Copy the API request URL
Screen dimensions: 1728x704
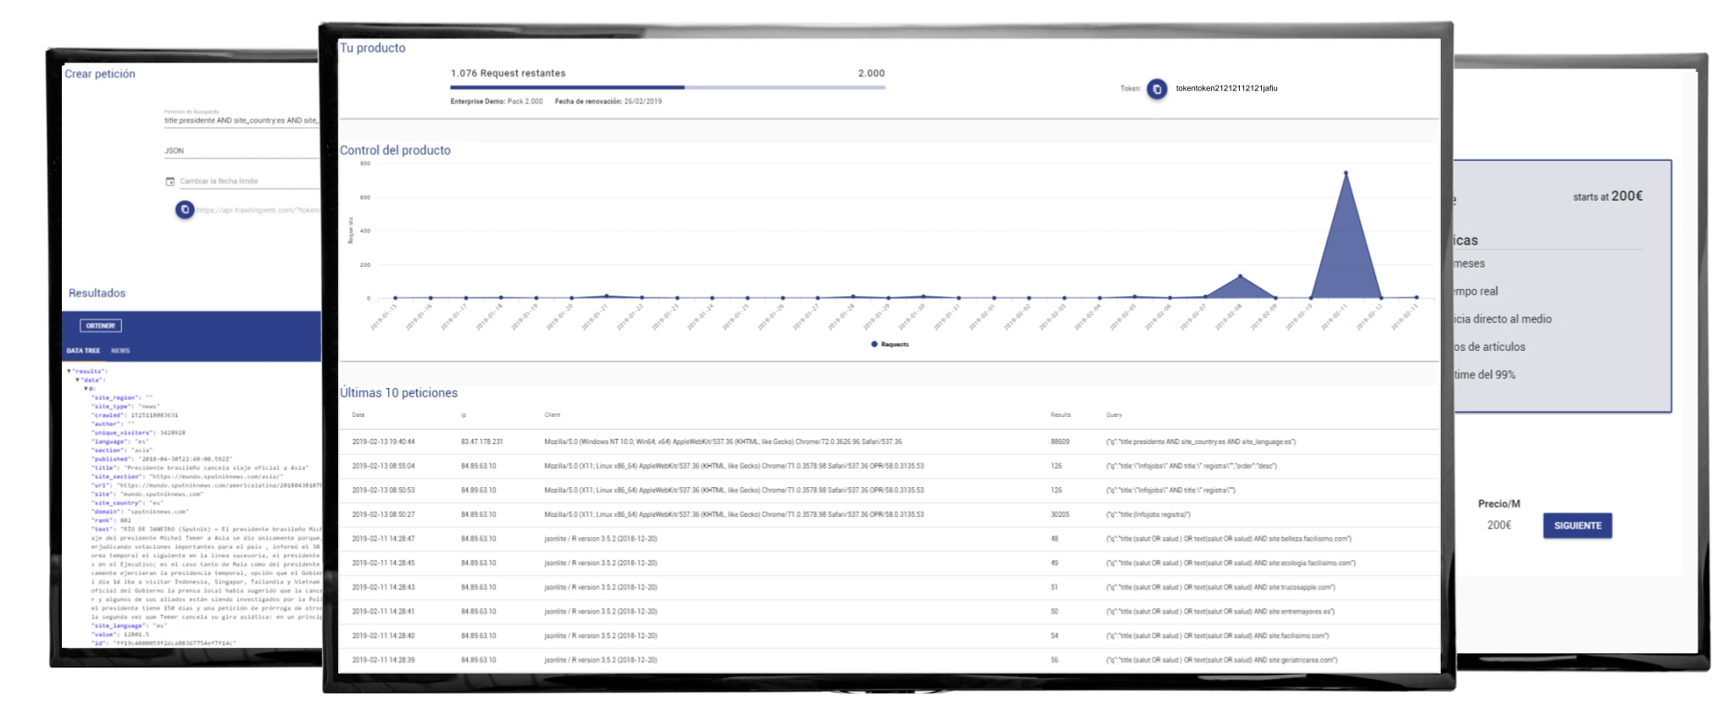pos(185,210)
